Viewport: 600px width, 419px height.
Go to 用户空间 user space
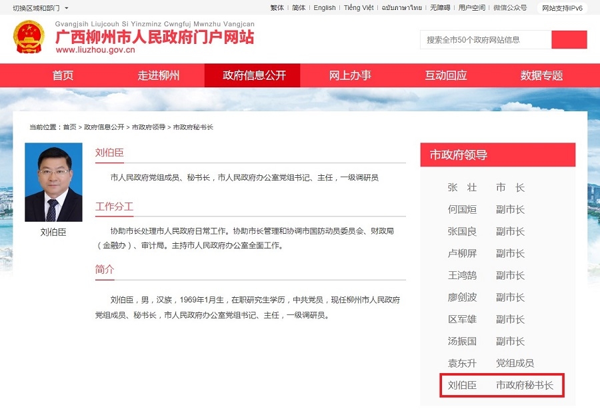(472, 8)
